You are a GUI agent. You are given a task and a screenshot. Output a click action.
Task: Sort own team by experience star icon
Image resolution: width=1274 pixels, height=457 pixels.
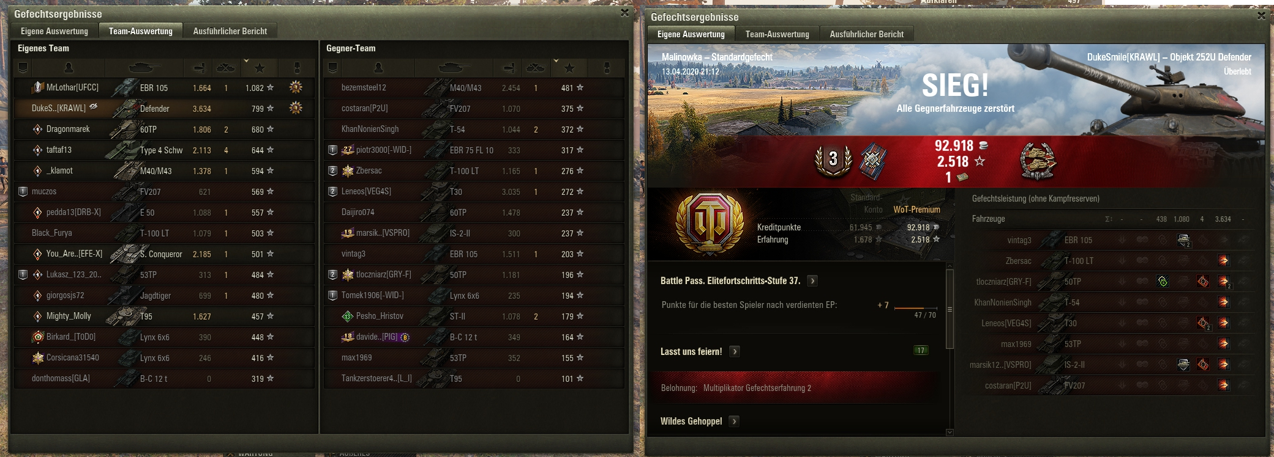point(260,68)
